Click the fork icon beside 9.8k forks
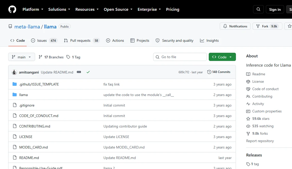 pyautogui.click(x=248, y=134)
